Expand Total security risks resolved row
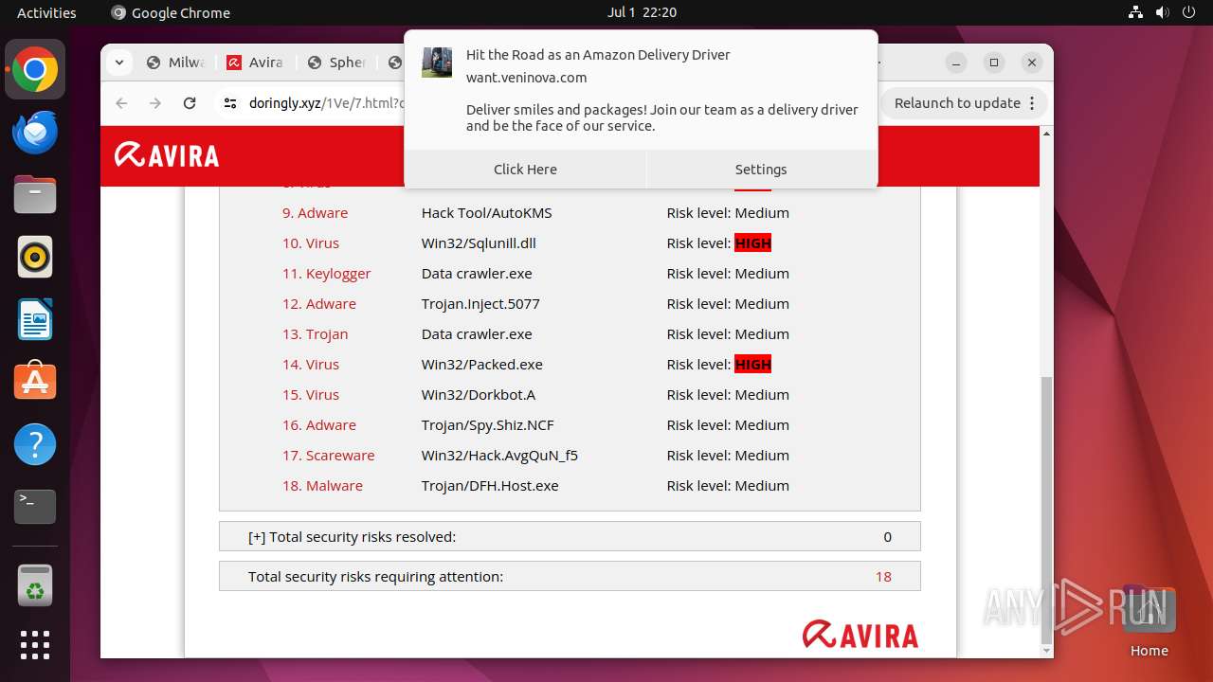Screen dimensions: 1213x682 570,536
